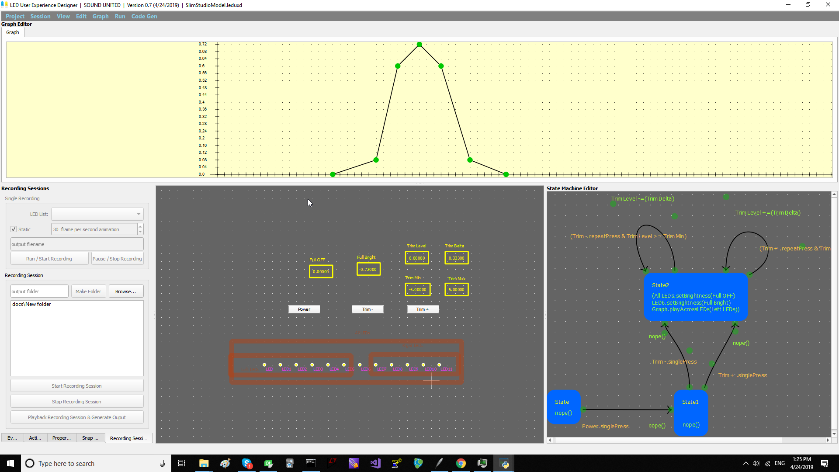Viewport: 839px width, 472px height.
Task: Click the Recording Sessi... tab
Action: pos(129,438)
